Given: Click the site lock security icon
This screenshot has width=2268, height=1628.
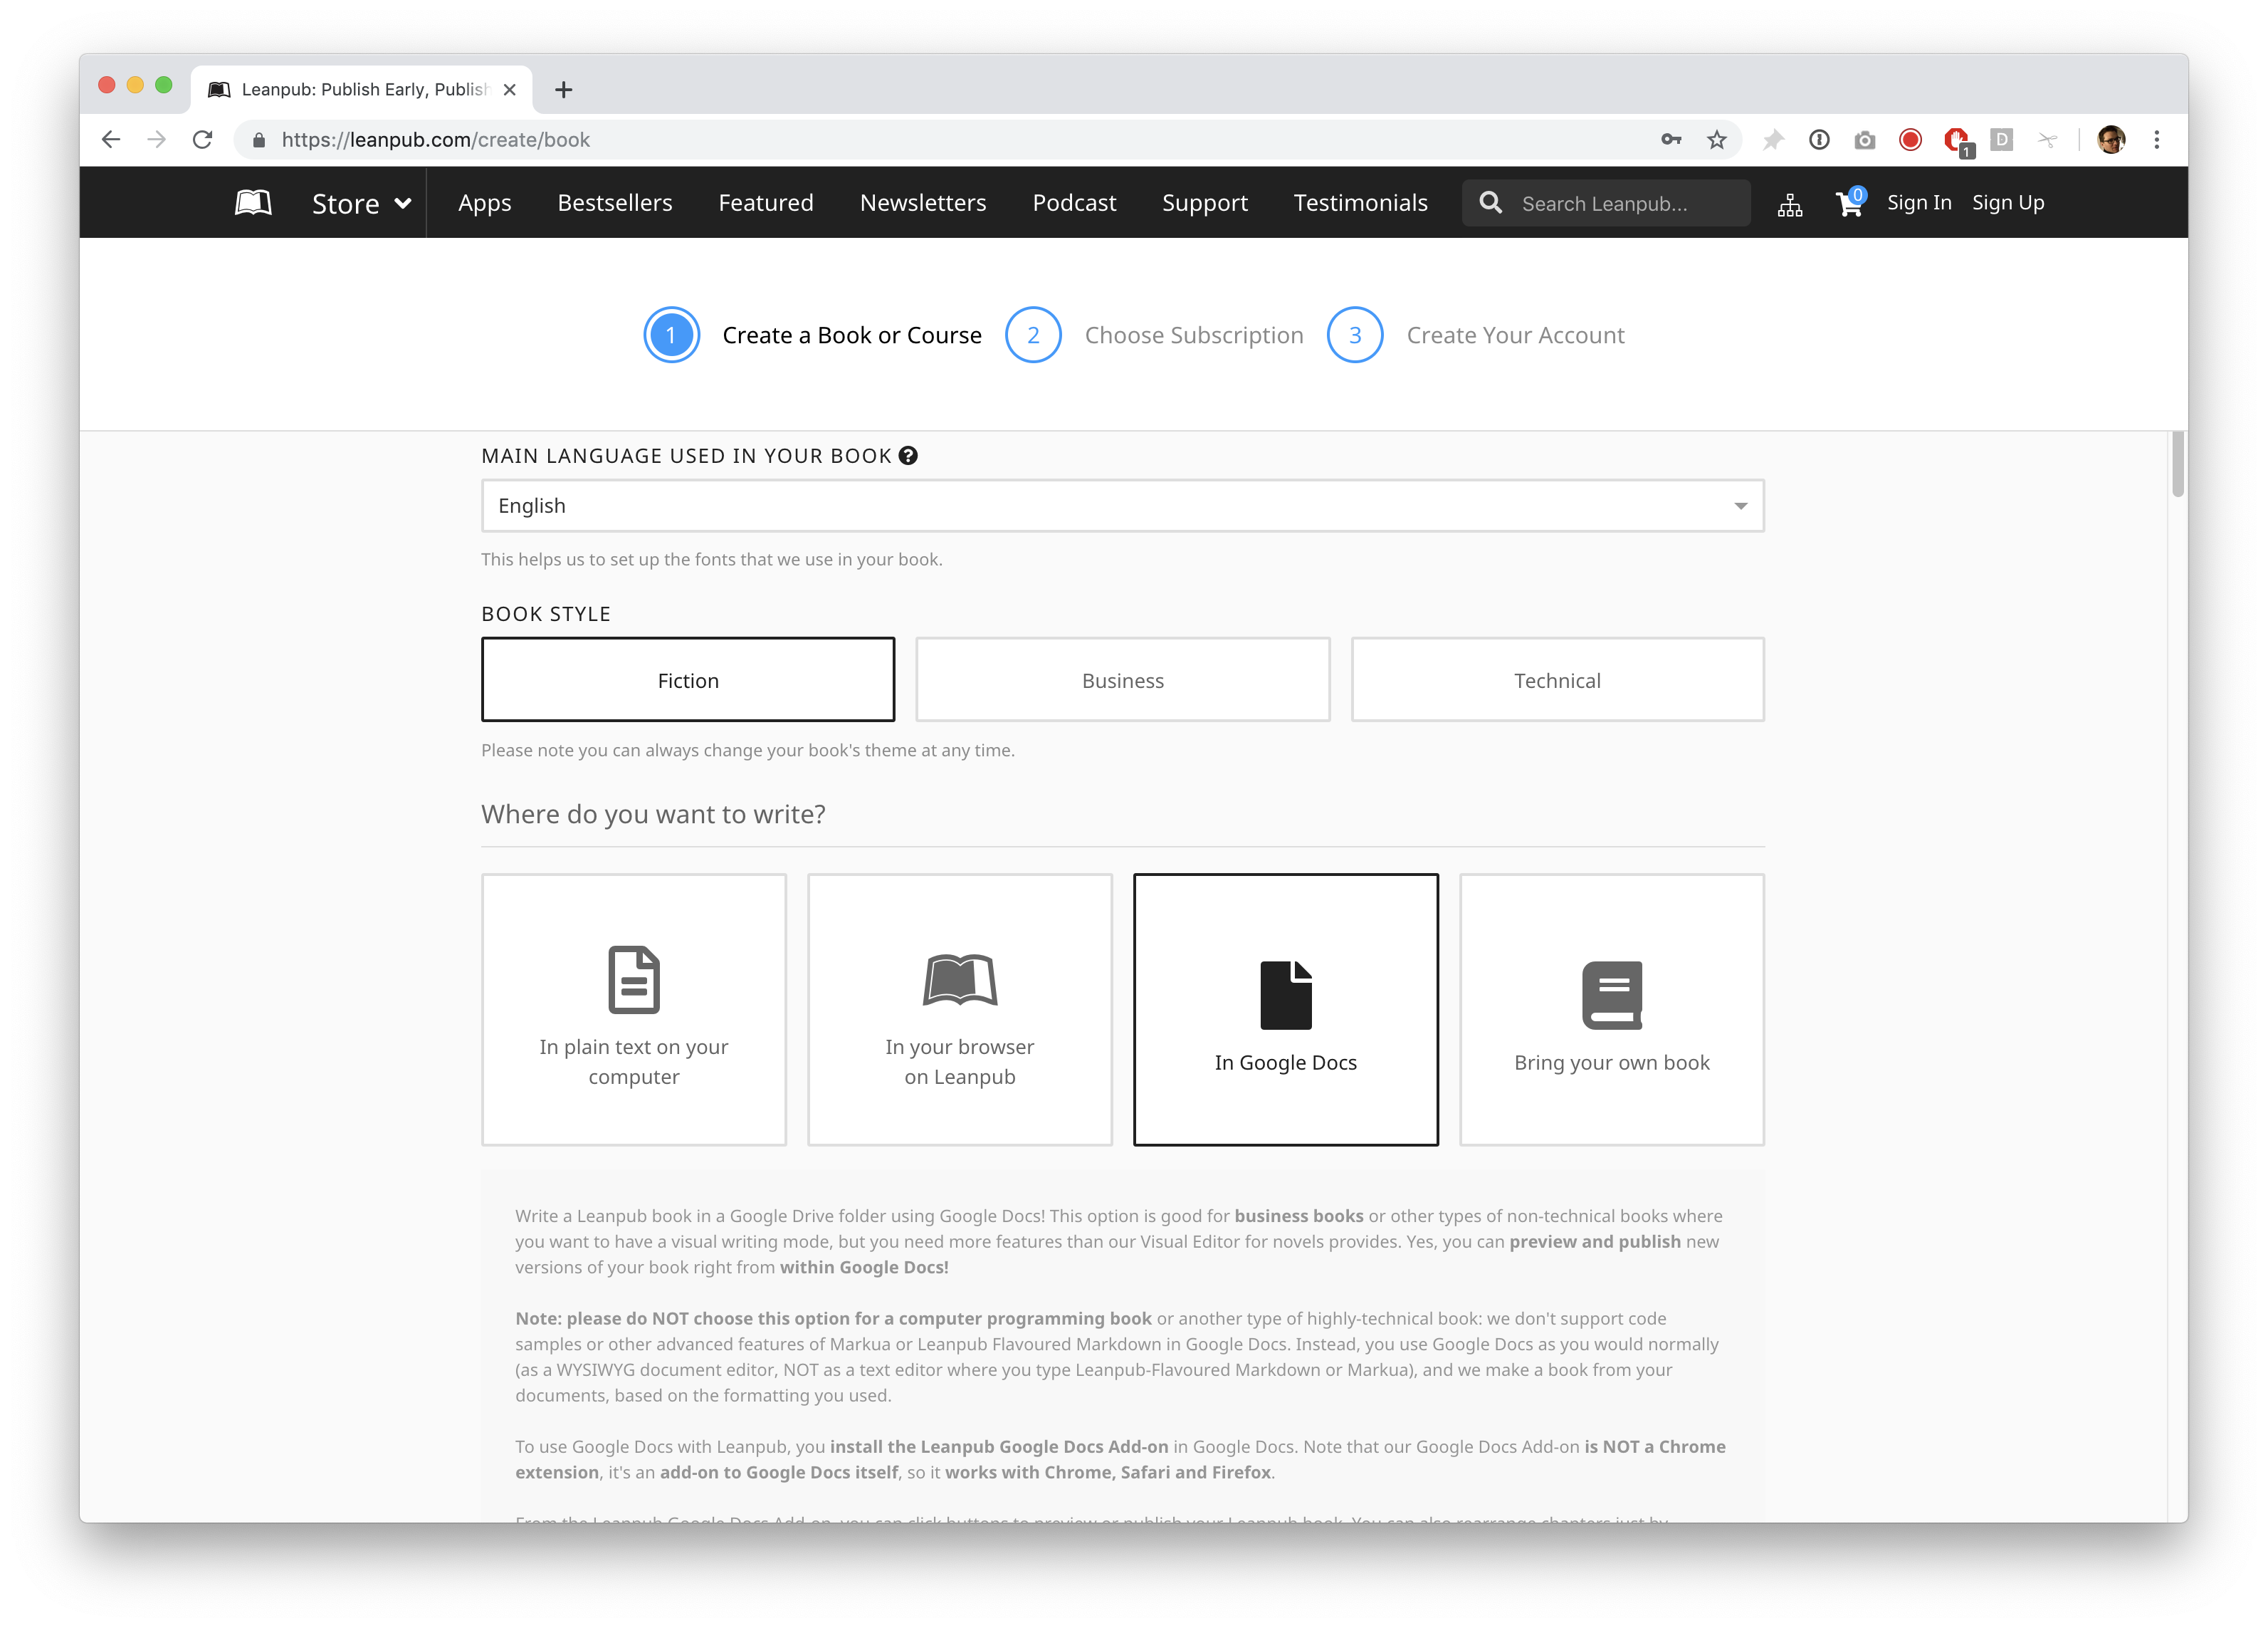Looking at the screenshot, I should pos(259,140).
